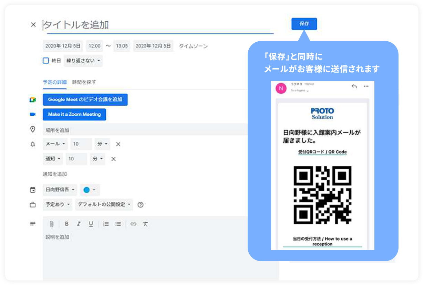
Task: Click '受付QRコード / QR Code' heading
Action: pyautogui.click(x=322, y=152)
